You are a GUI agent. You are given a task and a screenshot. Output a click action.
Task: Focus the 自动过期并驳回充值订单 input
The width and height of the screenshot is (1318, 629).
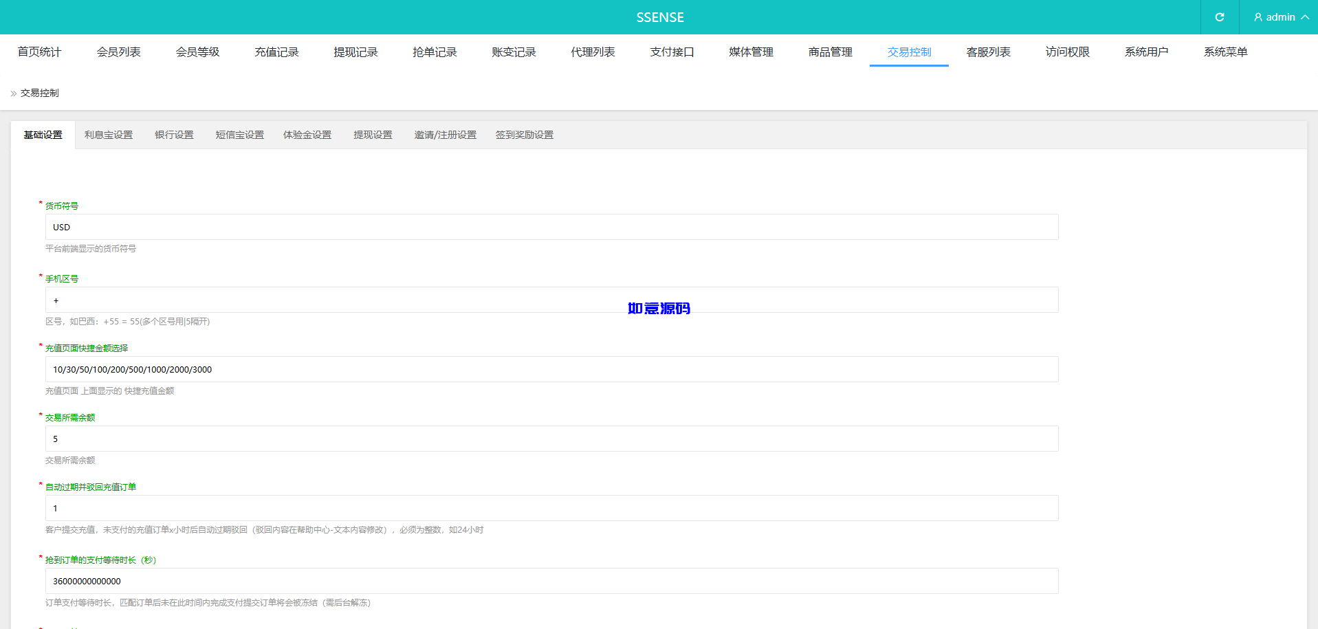pos(551,508)
